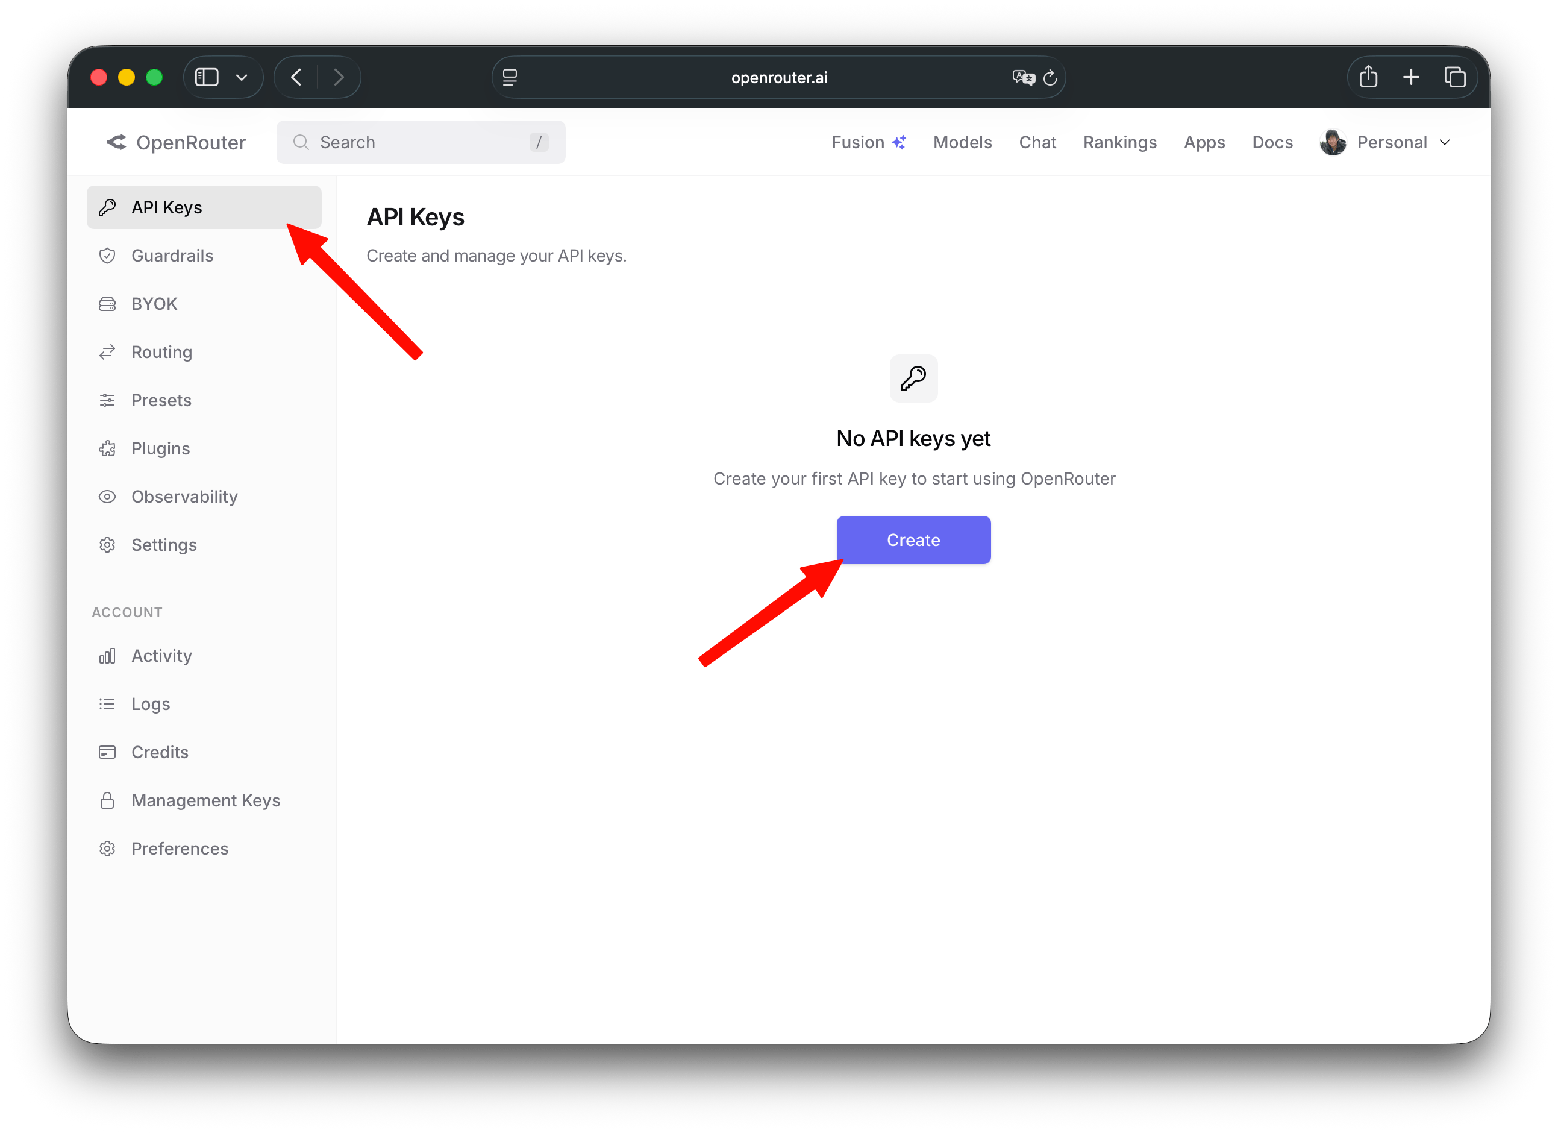1558x1133 pixels.
Task: Click the browser back arrow
Action: 297,77
